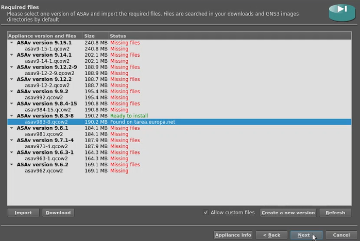Collapse the ASAv version 9.6.3-1 entry
Image resolution: width=360 pixels, height=241 pixels.
(x=11, y=152)
